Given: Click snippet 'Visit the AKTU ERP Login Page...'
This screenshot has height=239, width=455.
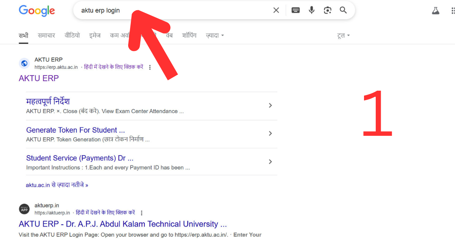Looking at the screenshot, I should point(140,235).
